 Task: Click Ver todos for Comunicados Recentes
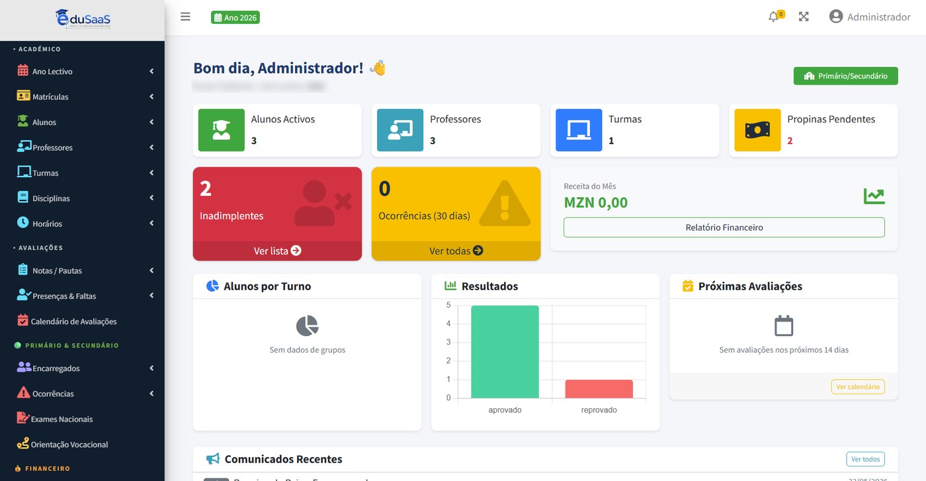click(x=865, y=459)
